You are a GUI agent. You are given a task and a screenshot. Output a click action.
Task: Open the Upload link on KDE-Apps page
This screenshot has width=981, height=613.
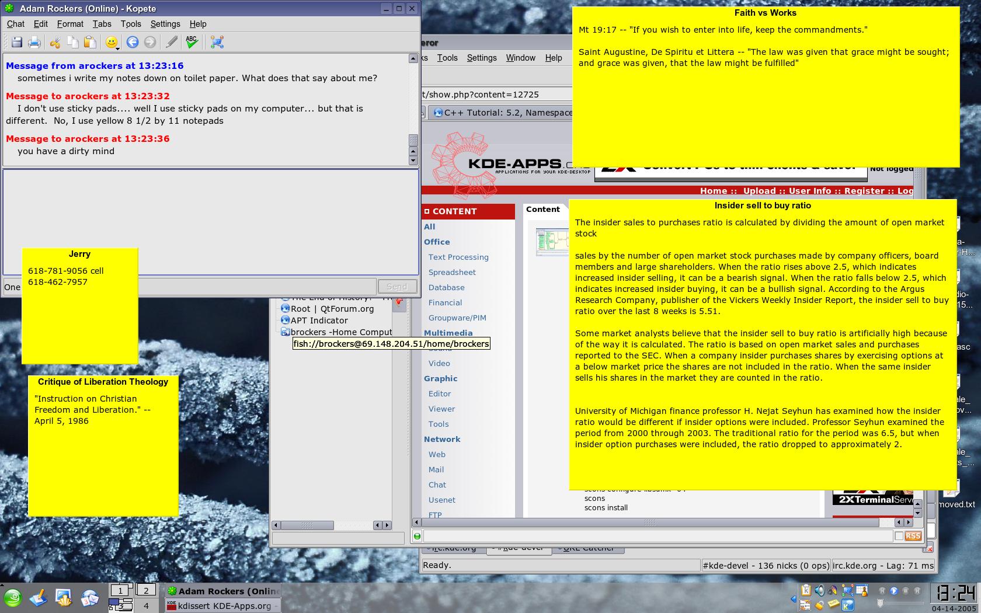[760, 191]
